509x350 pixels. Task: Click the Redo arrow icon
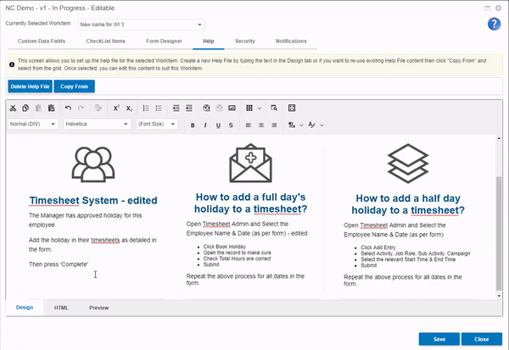click(x=81, y=108)
